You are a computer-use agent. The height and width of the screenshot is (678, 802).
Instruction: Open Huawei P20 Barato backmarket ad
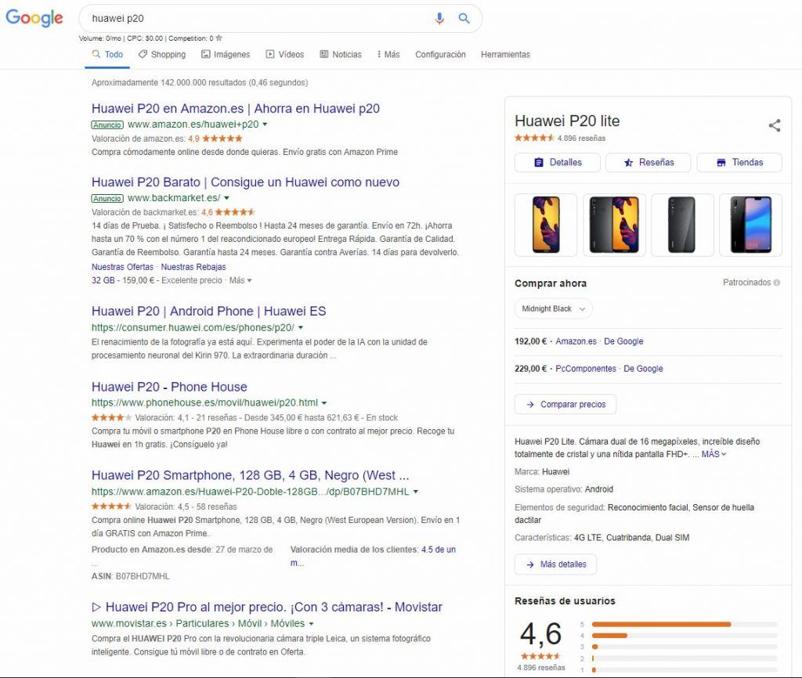click(245, 182)
